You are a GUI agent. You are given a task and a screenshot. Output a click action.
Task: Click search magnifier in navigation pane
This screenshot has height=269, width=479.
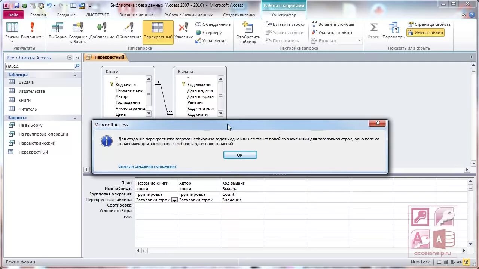click(77, 66)
